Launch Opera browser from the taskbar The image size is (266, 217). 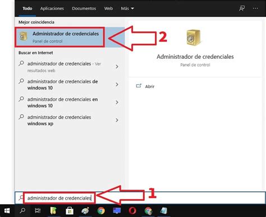(x=132, y=211)
